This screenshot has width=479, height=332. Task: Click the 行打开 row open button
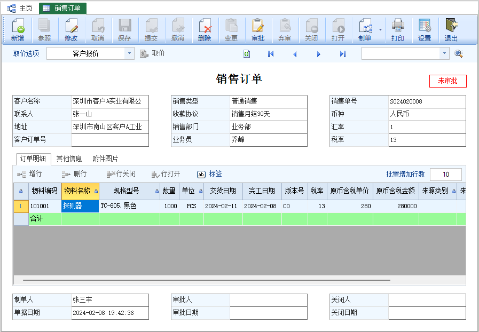[x=166, y=174]
